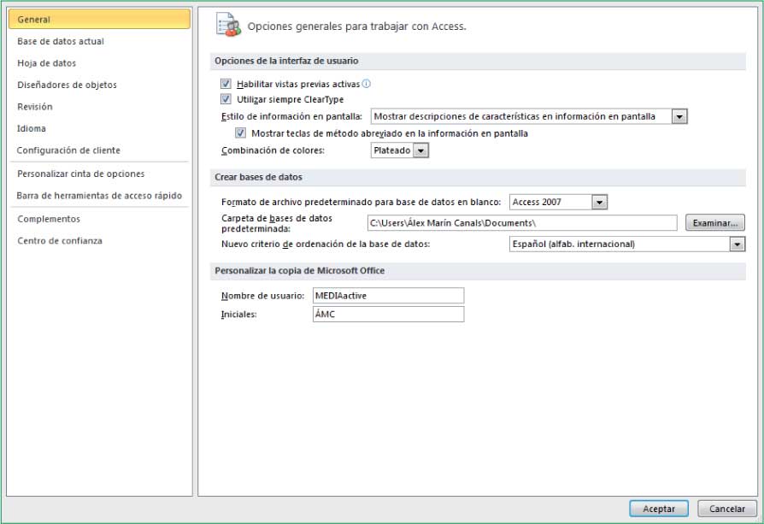Click the Cancelar button
Screen dimensions: 764x524
click(726, 509)
